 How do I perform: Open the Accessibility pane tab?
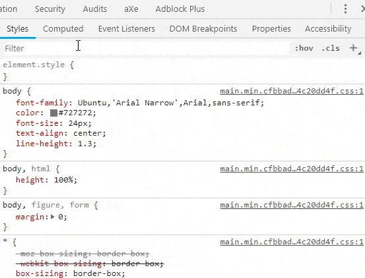click(x=328, y=29)
